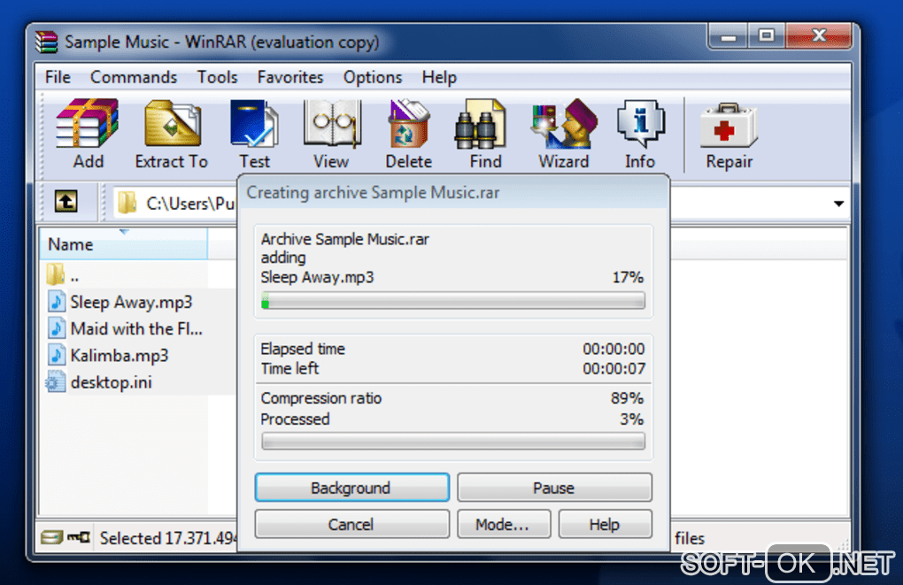Viewport: 903px width, 585px height.
Task: Go up one folder level arrow
Action: (66, 202)
